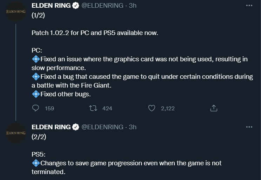Open the reply icon on first tweet
The width and height of the screenshot is (261, 180).
(35, 108)
